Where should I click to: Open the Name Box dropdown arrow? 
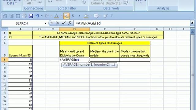click(x=46, y=23)
